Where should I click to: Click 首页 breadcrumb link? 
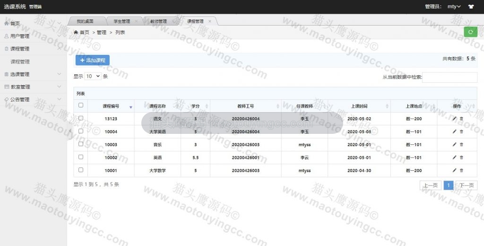(85, 33)
